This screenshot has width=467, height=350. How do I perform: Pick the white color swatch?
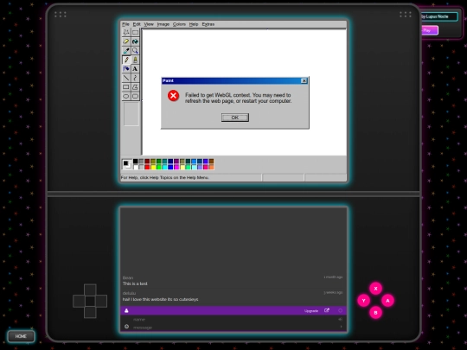pyautogui.click(x=135, y=167)
